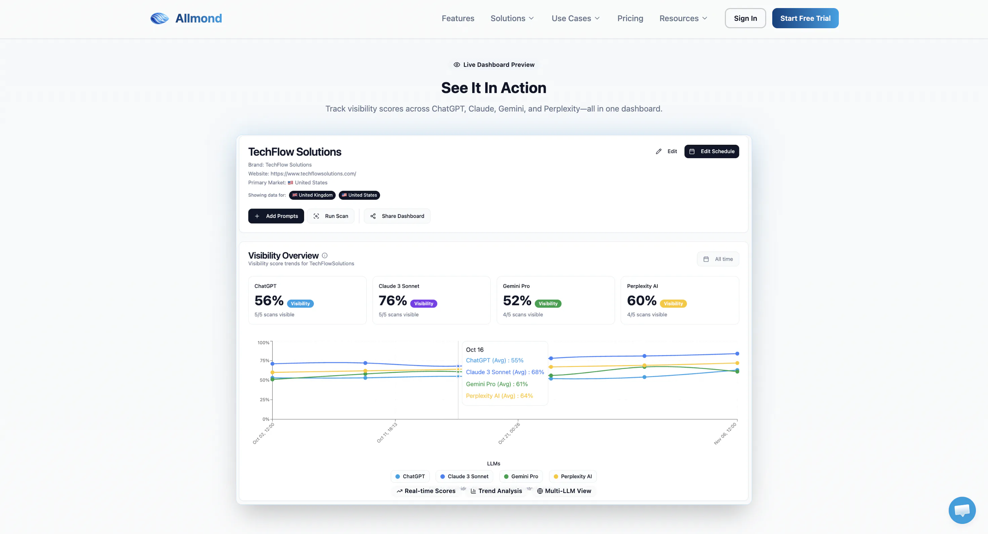This screenshot has width=988, height=534.
Task: Click the Trend Analysis bar chart icon
Action: pyautogui.click(x=473, y=491)
